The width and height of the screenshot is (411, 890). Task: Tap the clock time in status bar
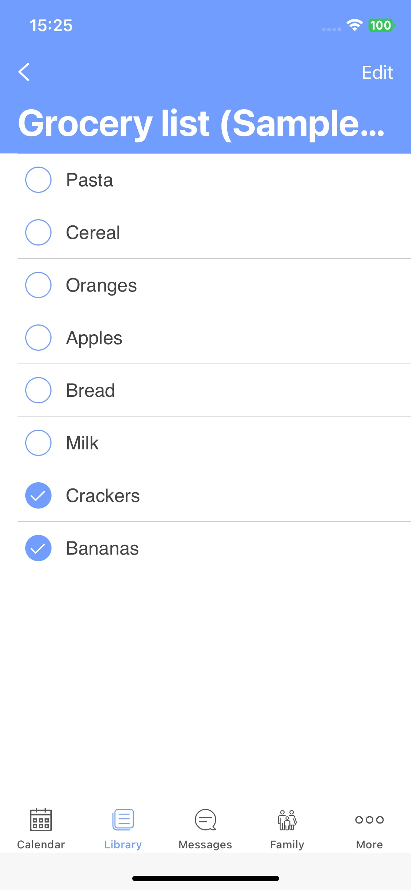tap(51, 26)
